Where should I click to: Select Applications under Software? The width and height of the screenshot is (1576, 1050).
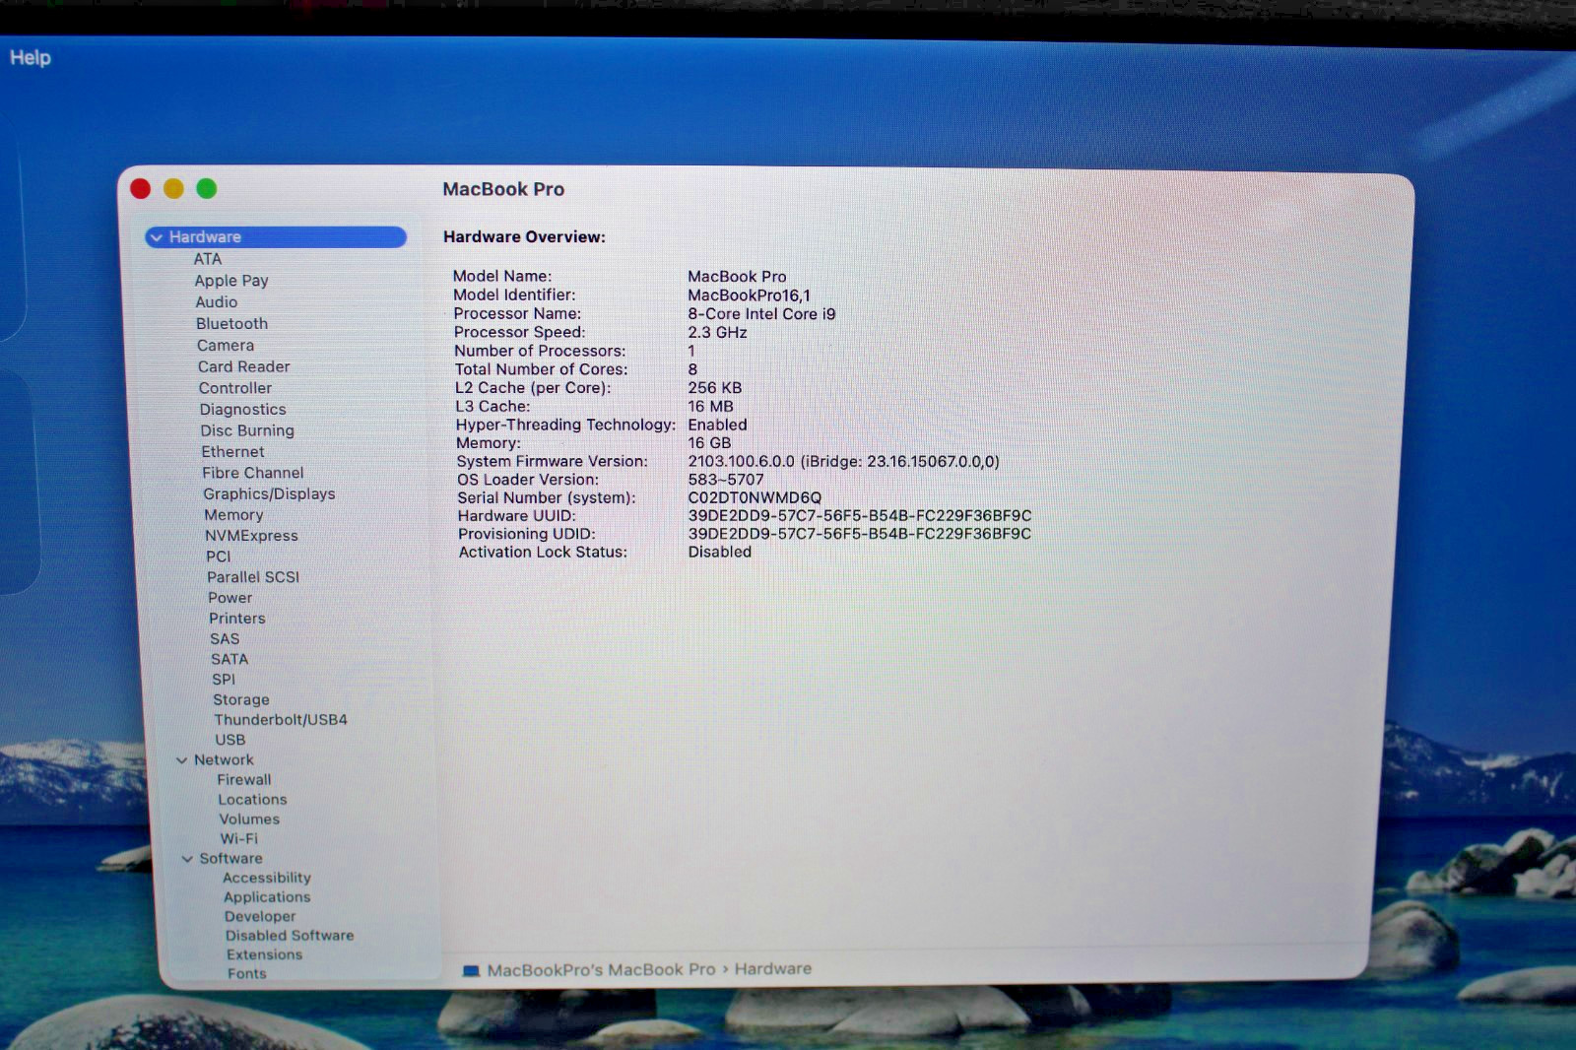coord(267,896)
